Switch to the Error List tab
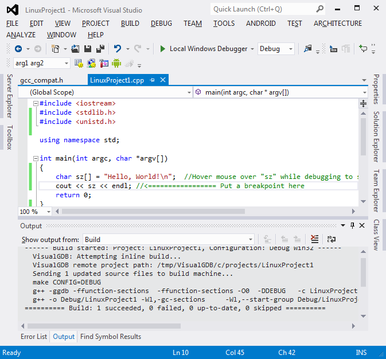 pyautogui.click(x=34, y=337)
